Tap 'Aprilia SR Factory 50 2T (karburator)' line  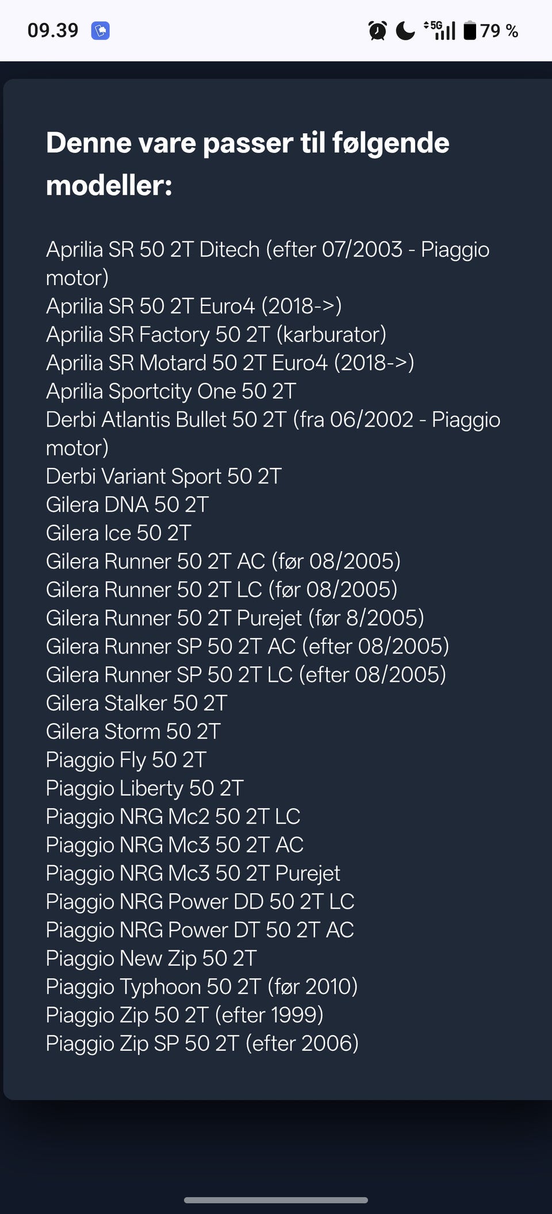click(x=216, y=335)
